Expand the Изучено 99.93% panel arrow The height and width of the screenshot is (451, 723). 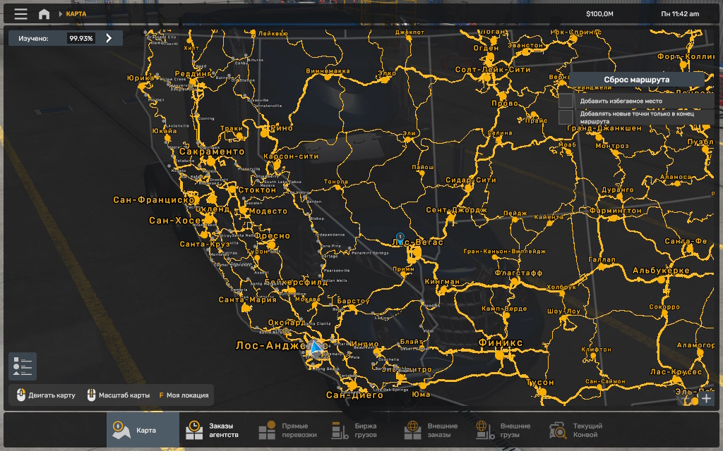pos(109,38)
